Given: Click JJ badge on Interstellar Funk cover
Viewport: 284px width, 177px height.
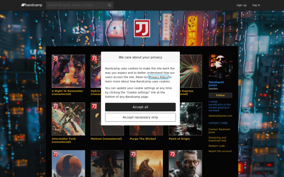Looking at the screenshot, I should pyautogui.click(x=55, y=106).
